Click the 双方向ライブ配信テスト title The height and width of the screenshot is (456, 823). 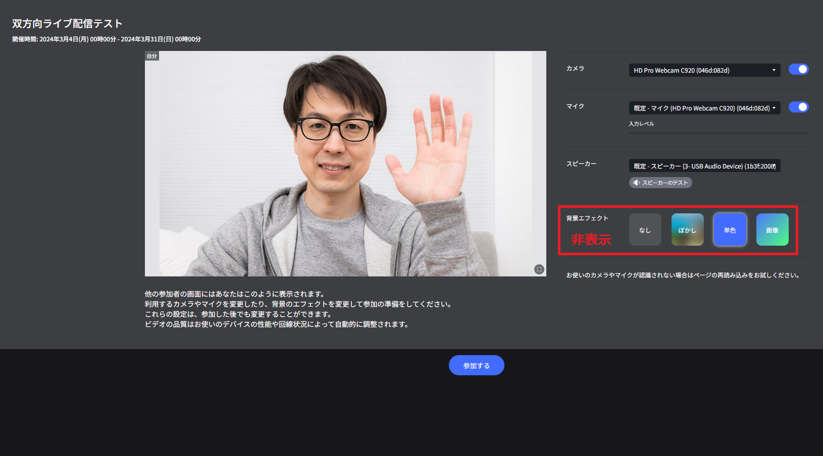(x=67, y=24)
